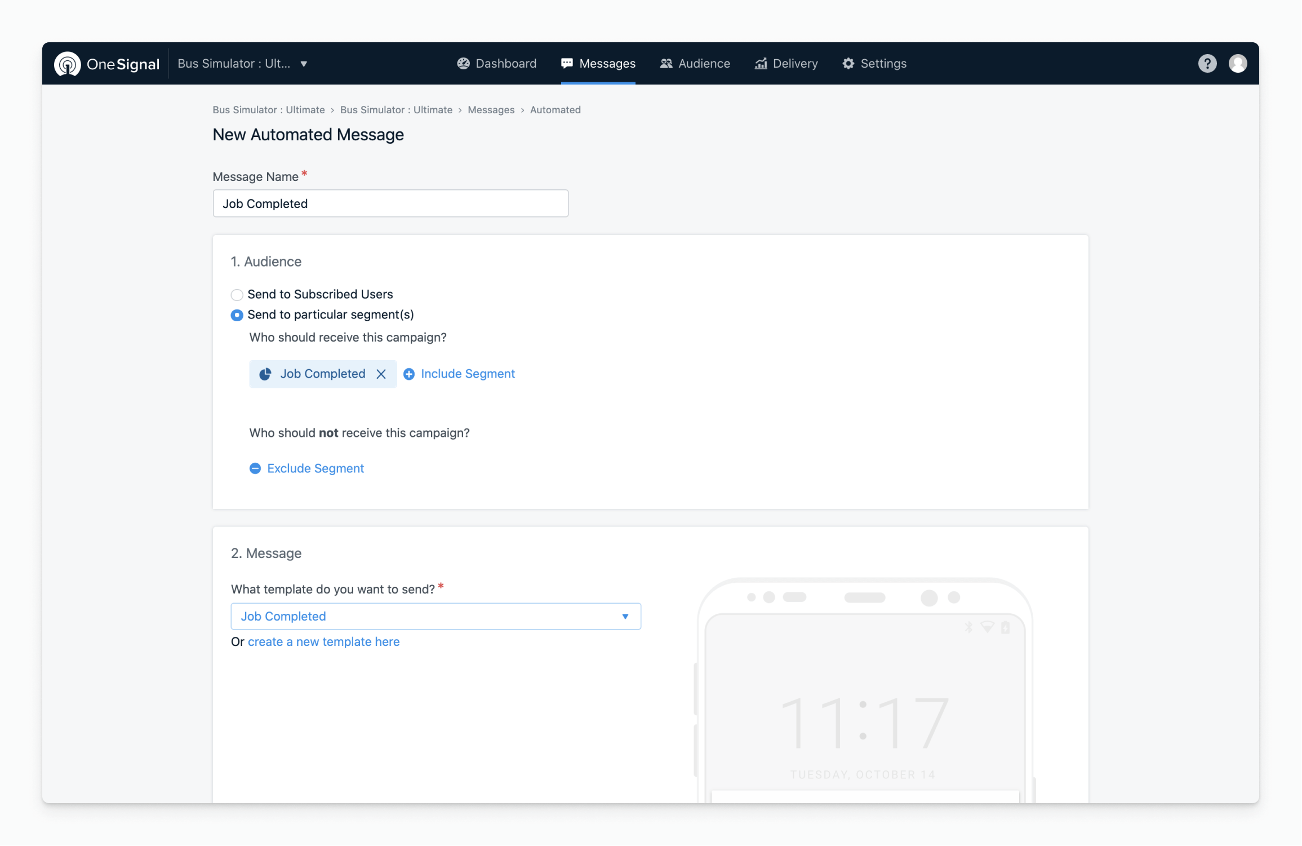Screen dimensions: 1302x846
Task: Select the Messages chat-bubble icon
Action: pos(567,63)
